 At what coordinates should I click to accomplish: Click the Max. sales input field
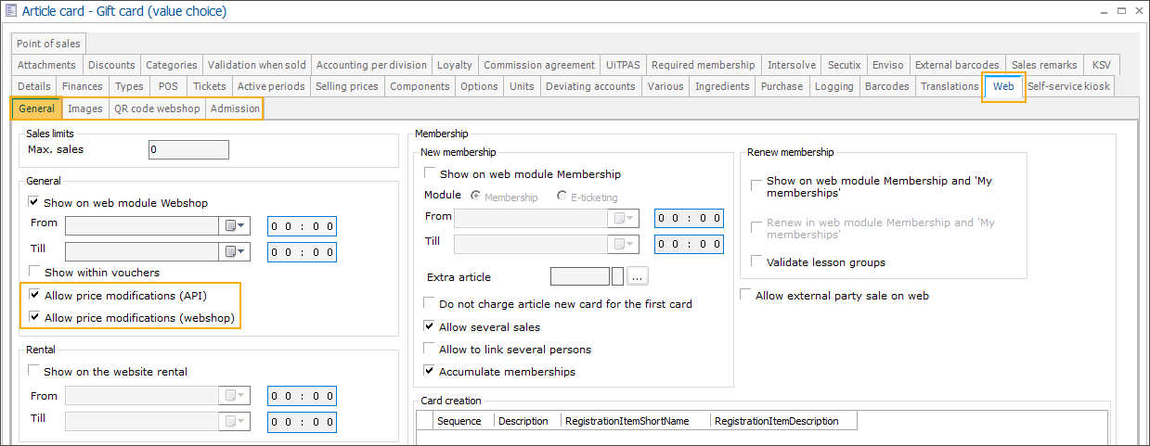pos(188,149)
